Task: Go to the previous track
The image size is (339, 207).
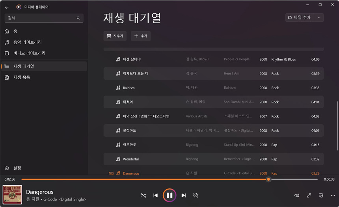Action: pos(155,195)
